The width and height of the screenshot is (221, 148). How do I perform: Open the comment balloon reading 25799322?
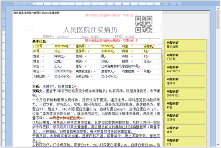click(185, 94)
